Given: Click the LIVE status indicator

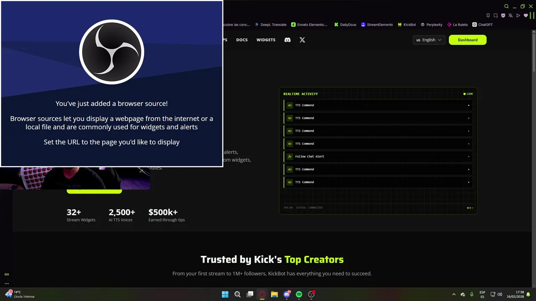Looking at the screenshot, I should (468, 94).
